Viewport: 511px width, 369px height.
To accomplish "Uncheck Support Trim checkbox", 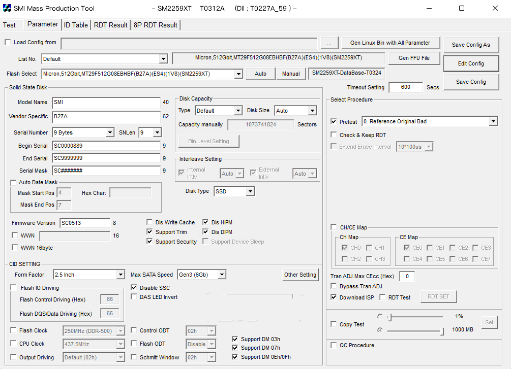I will pos(149,231).
